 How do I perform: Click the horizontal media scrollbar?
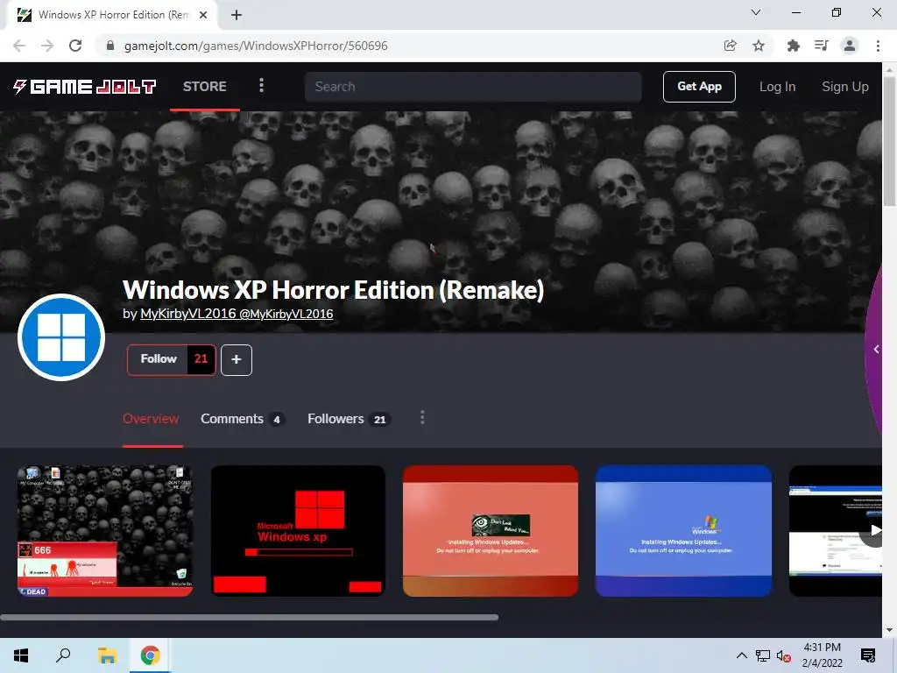249,618
